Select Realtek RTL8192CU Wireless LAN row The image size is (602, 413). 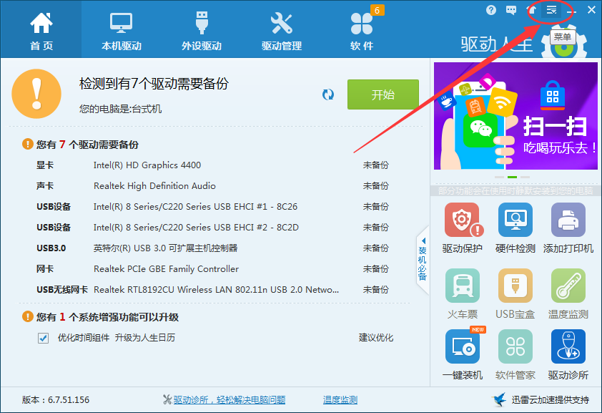click(212, 290)
